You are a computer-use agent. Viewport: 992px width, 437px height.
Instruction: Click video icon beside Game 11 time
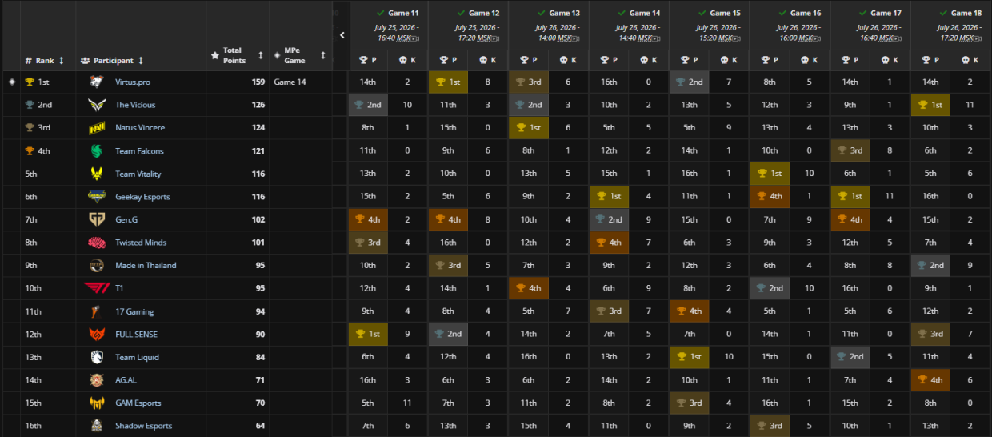(x=415, y=38)
